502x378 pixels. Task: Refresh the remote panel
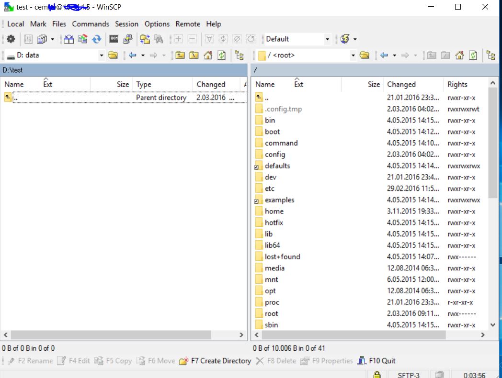[473, 56]
